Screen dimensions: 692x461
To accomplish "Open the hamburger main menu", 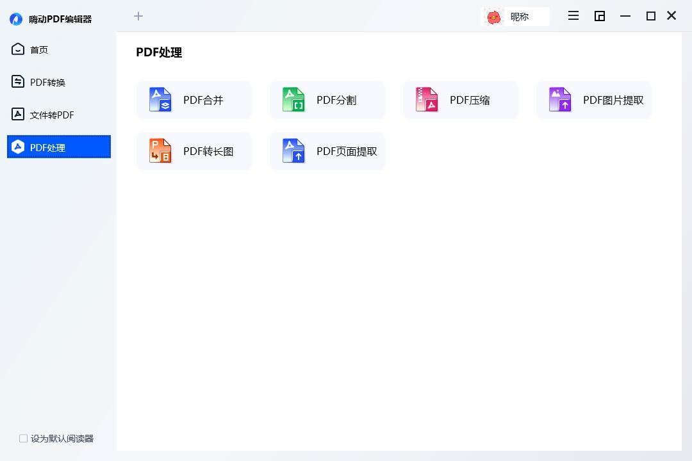I will (573, 16).
